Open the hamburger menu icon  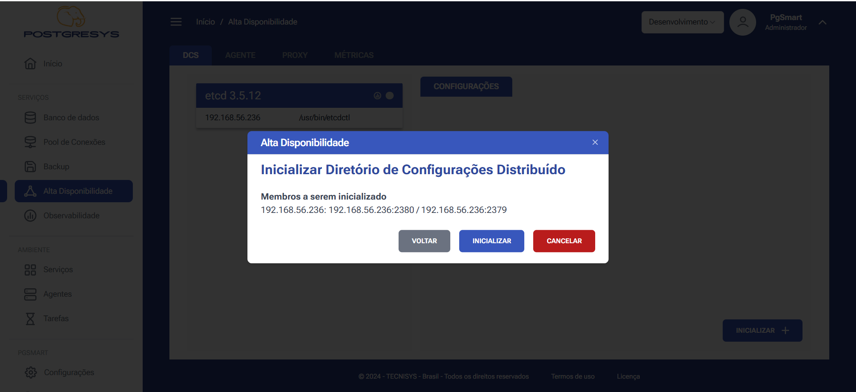click(x=176, y=22)
